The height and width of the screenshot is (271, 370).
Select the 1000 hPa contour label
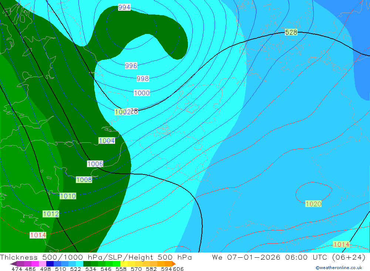[x=142, y=93]
